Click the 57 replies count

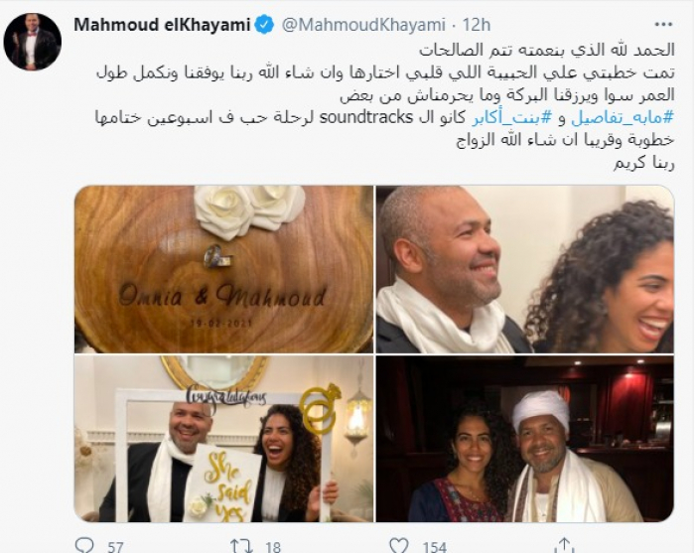(115, 546)
